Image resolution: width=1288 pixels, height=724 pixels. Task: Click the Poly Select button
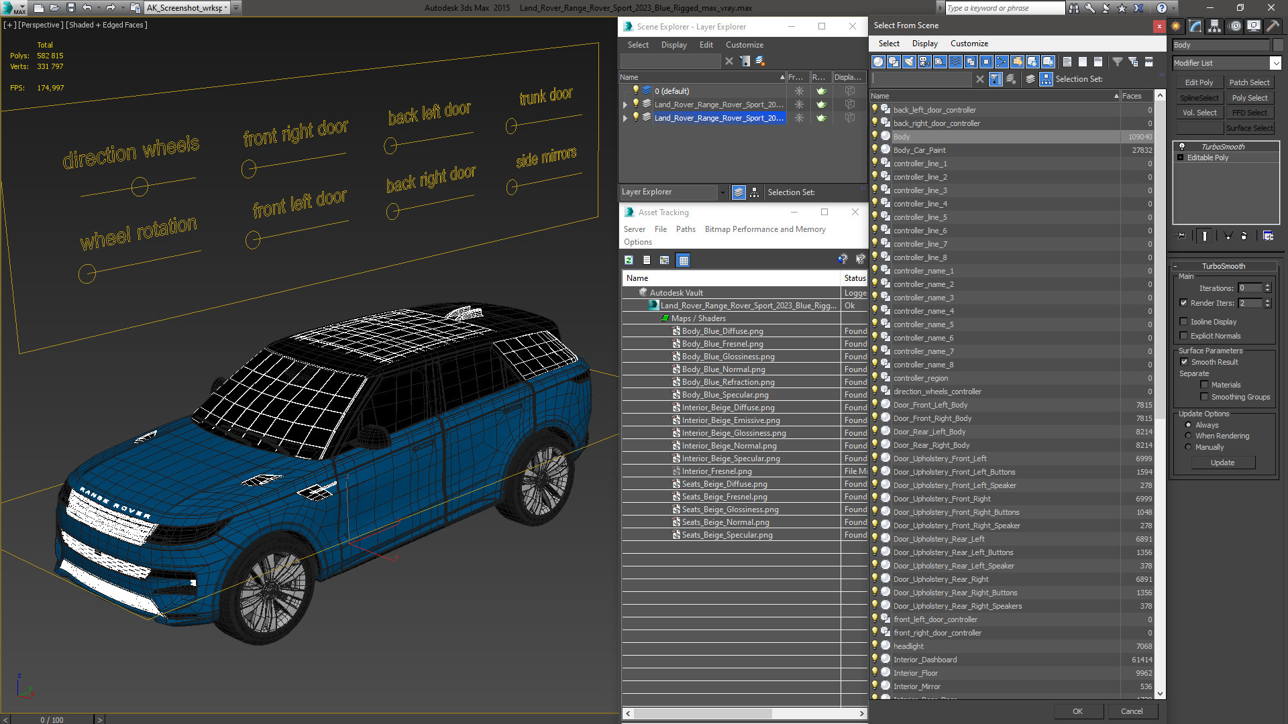[x=1249, y=98]
